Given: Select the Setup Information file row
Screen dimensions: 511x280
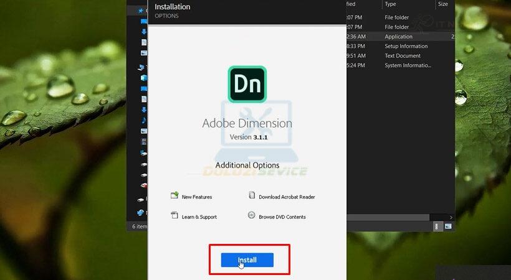Looking at the screenshot, I should coord(406,46).
